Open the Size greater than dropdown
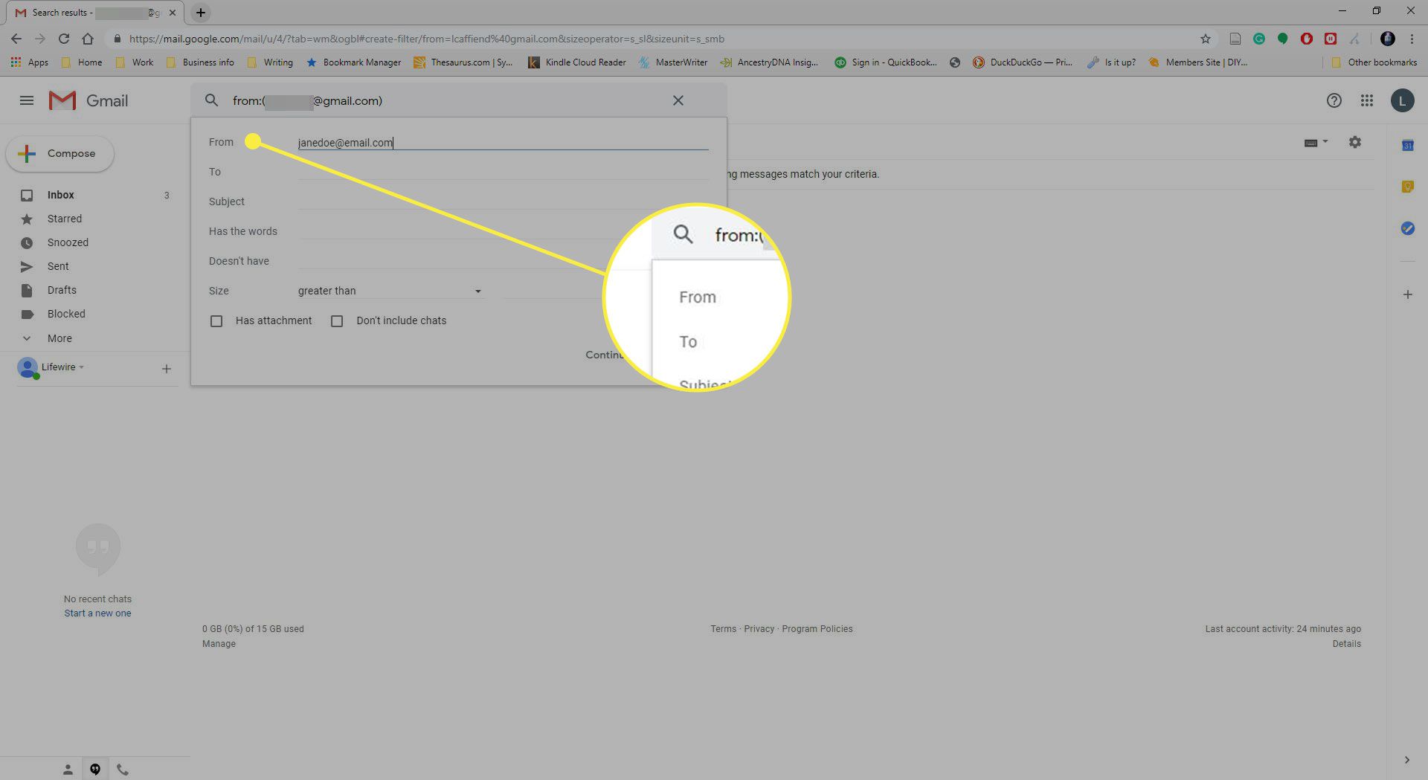Image resolution: width=1428 pixels, height=780 pixels. [390, 291]
